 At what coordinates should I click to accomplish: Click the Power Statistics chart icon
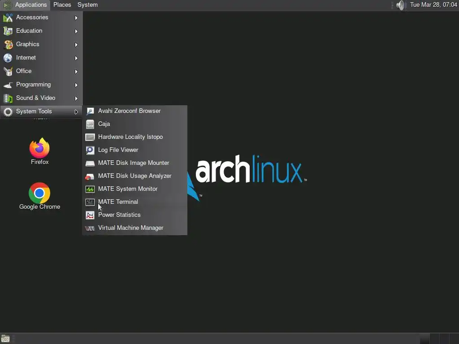click(90, 215)
